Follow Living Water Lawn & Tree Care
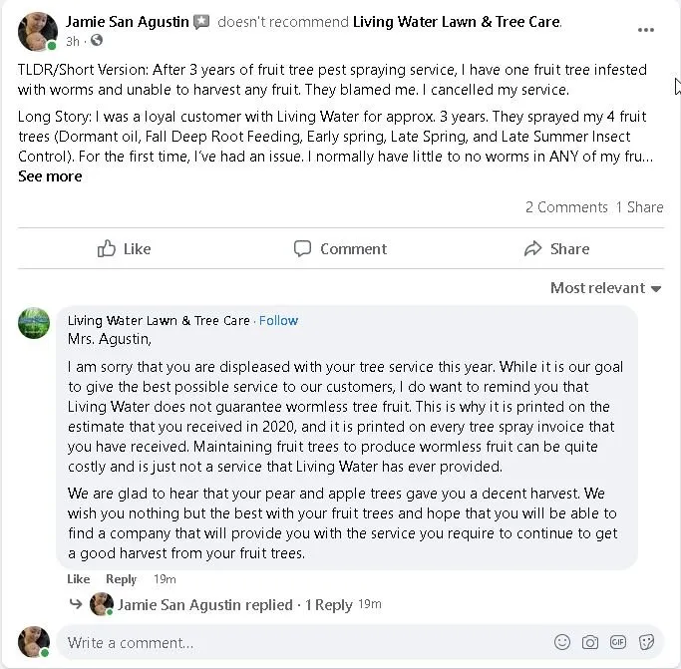 [x=279, y=320]
